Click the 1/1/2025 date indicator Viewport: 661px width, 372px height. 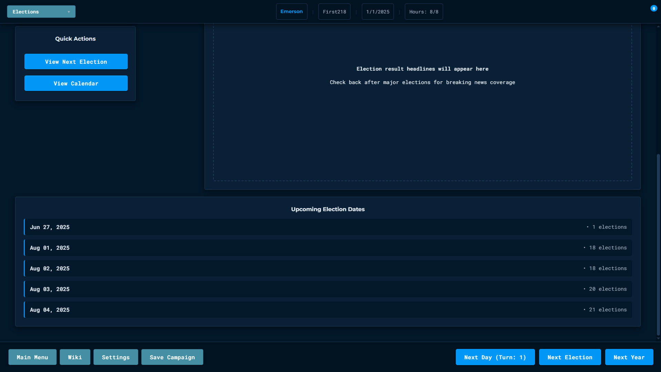(377, 12)
